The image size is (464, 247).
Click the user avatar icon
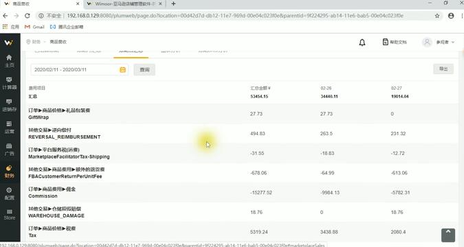point(427,43)
